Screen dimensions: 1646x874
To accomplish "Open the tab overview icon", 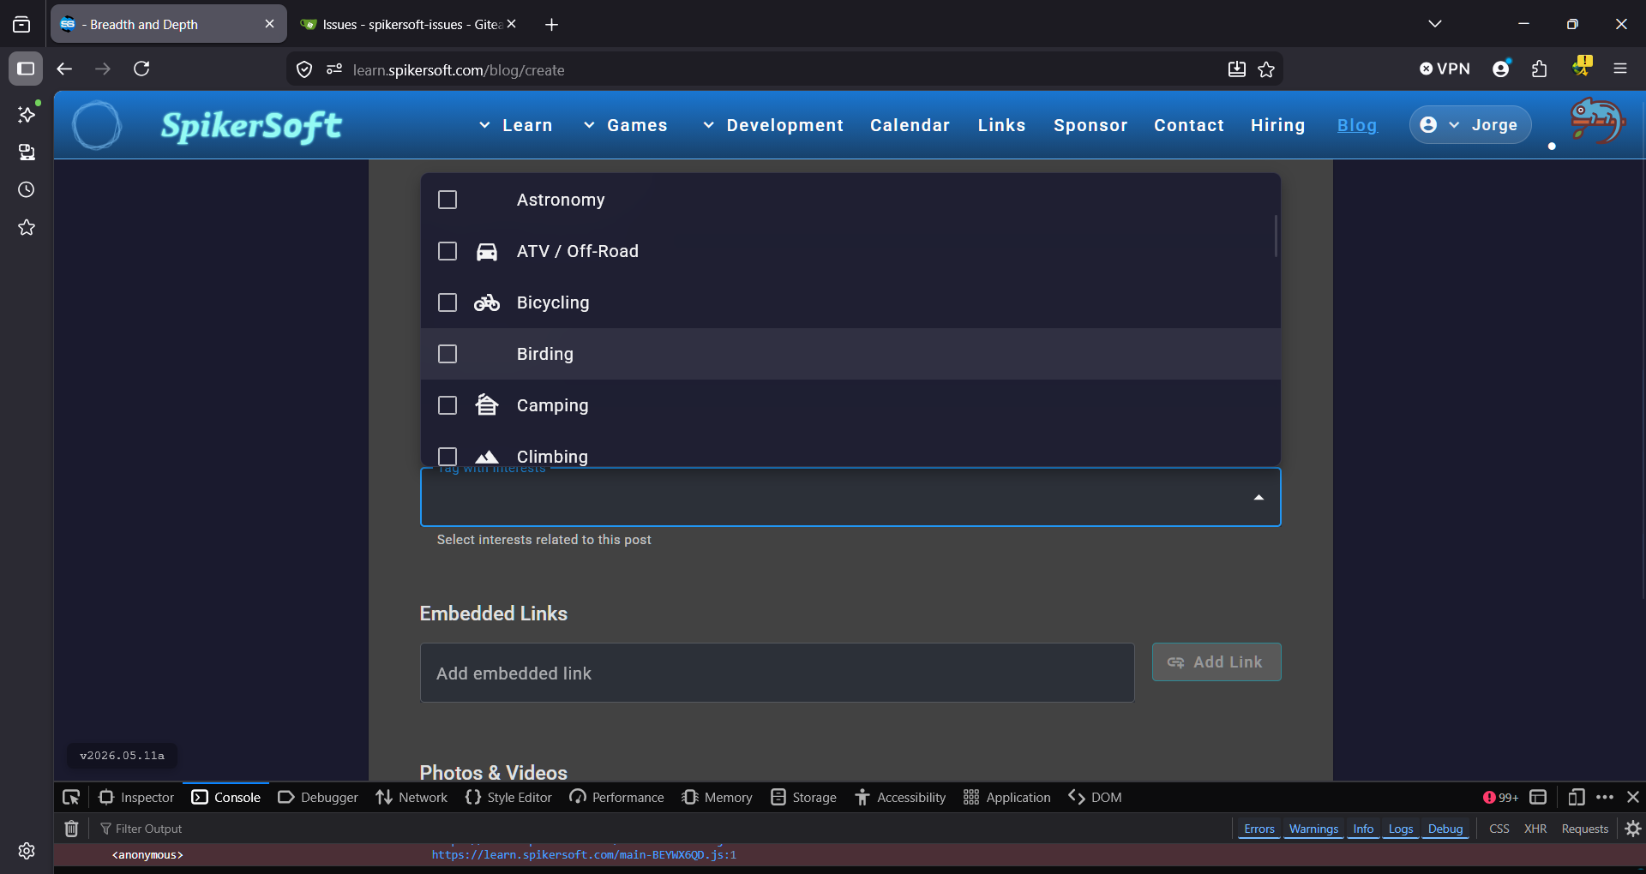I will [21, 24].
